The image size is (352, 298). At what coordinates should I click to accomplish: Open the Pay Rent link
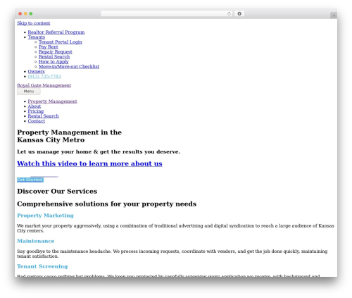click(x=49, y=47)
